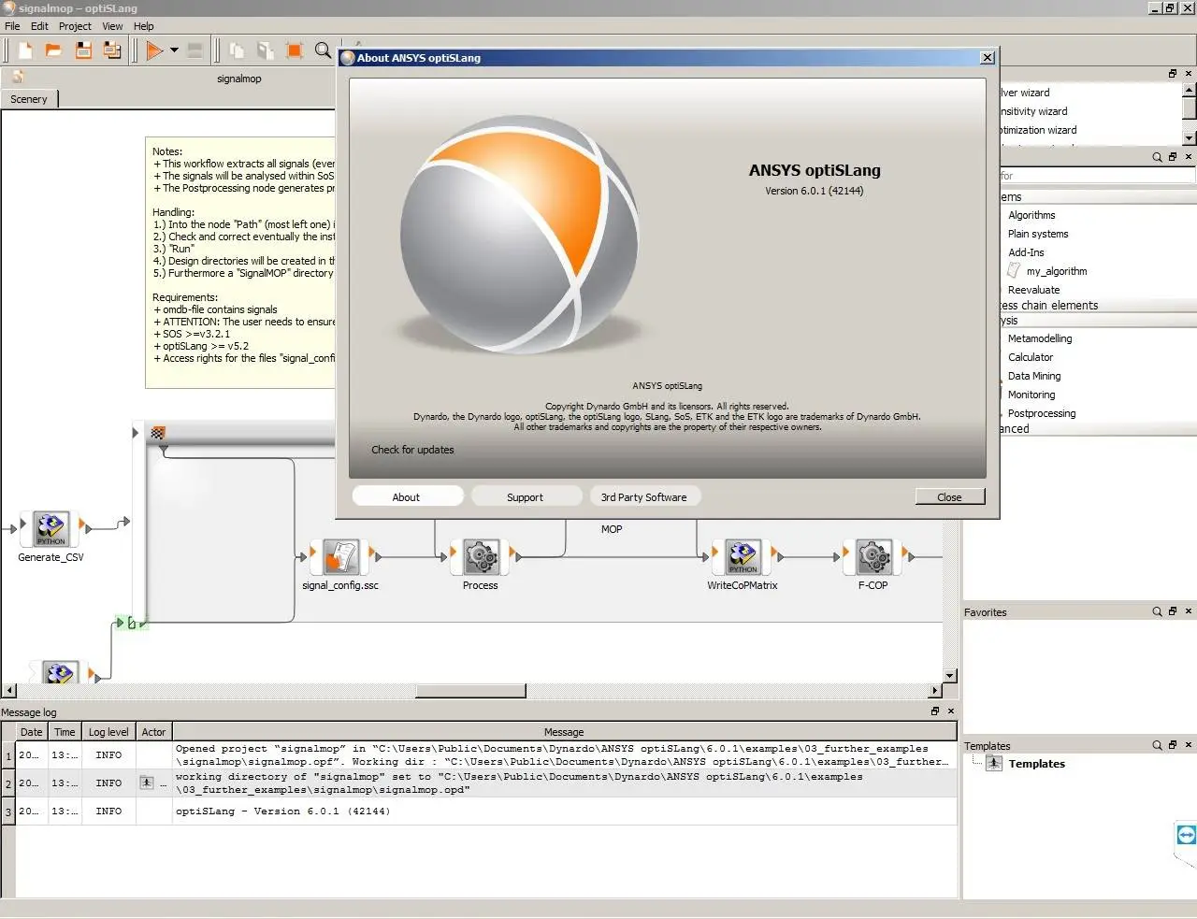Screen dimensions: 1197x919
Task: Select the Support tab in dialog
Action: (x=525, y=497)
